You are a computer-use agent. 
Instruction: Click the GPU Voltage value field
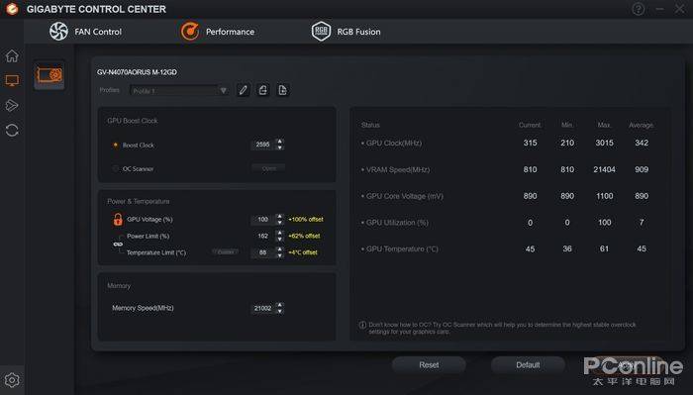click(263, 219)
